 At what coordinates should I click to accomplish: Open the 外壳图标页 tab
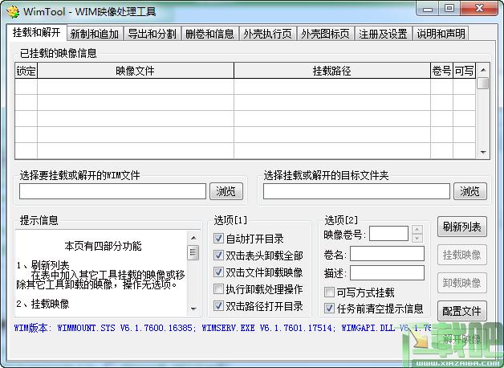(x=325, y=34)
